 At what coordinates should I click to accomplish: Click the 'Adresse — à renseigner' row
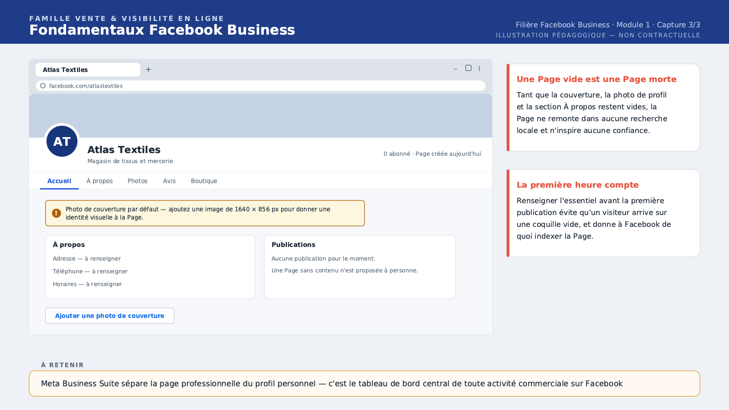pyautogui.click(x=87, y=259)
